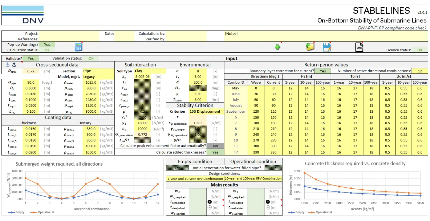Click the Return period values header
This screenshot has width=430, height=221.
(326, 65)
